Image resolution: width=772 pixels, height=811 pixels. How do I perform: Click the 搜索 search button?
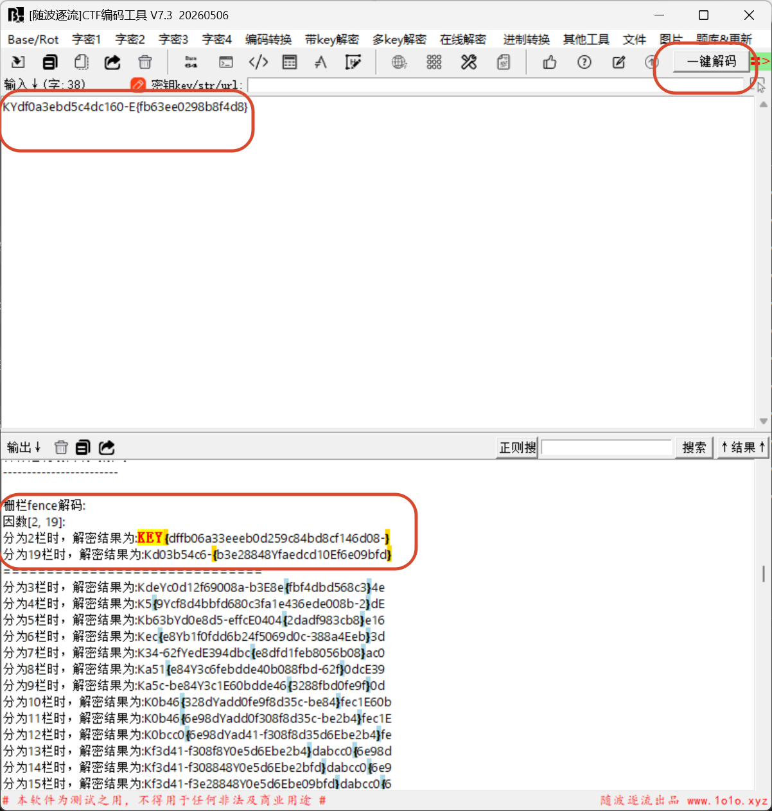point(694,448)
